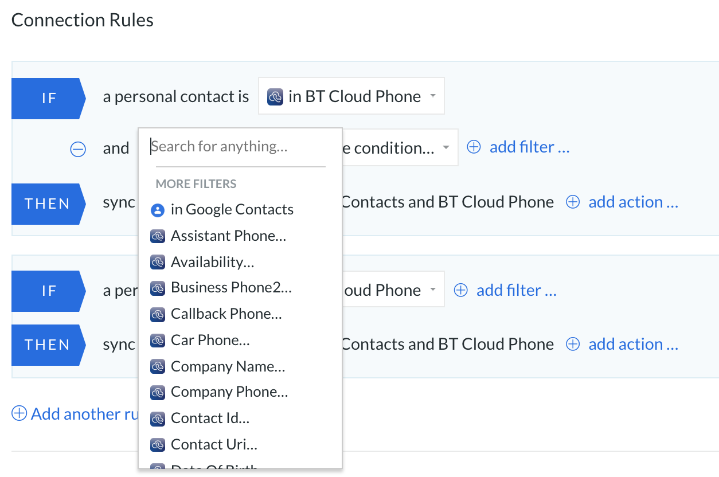
Task: Open the 'in BT Cloud Phone' dropdown in first rule
Action: [x=351, y=96]
